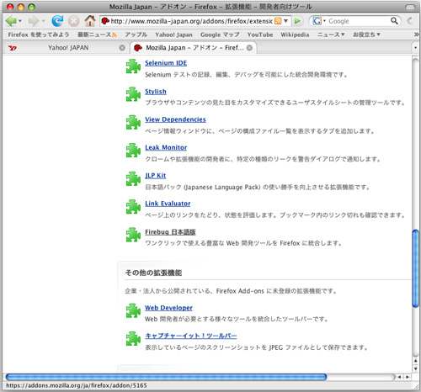Open the キャプチャーイット！ツールバー link
This screenshot has height=392, width=421.
point(191,336)
